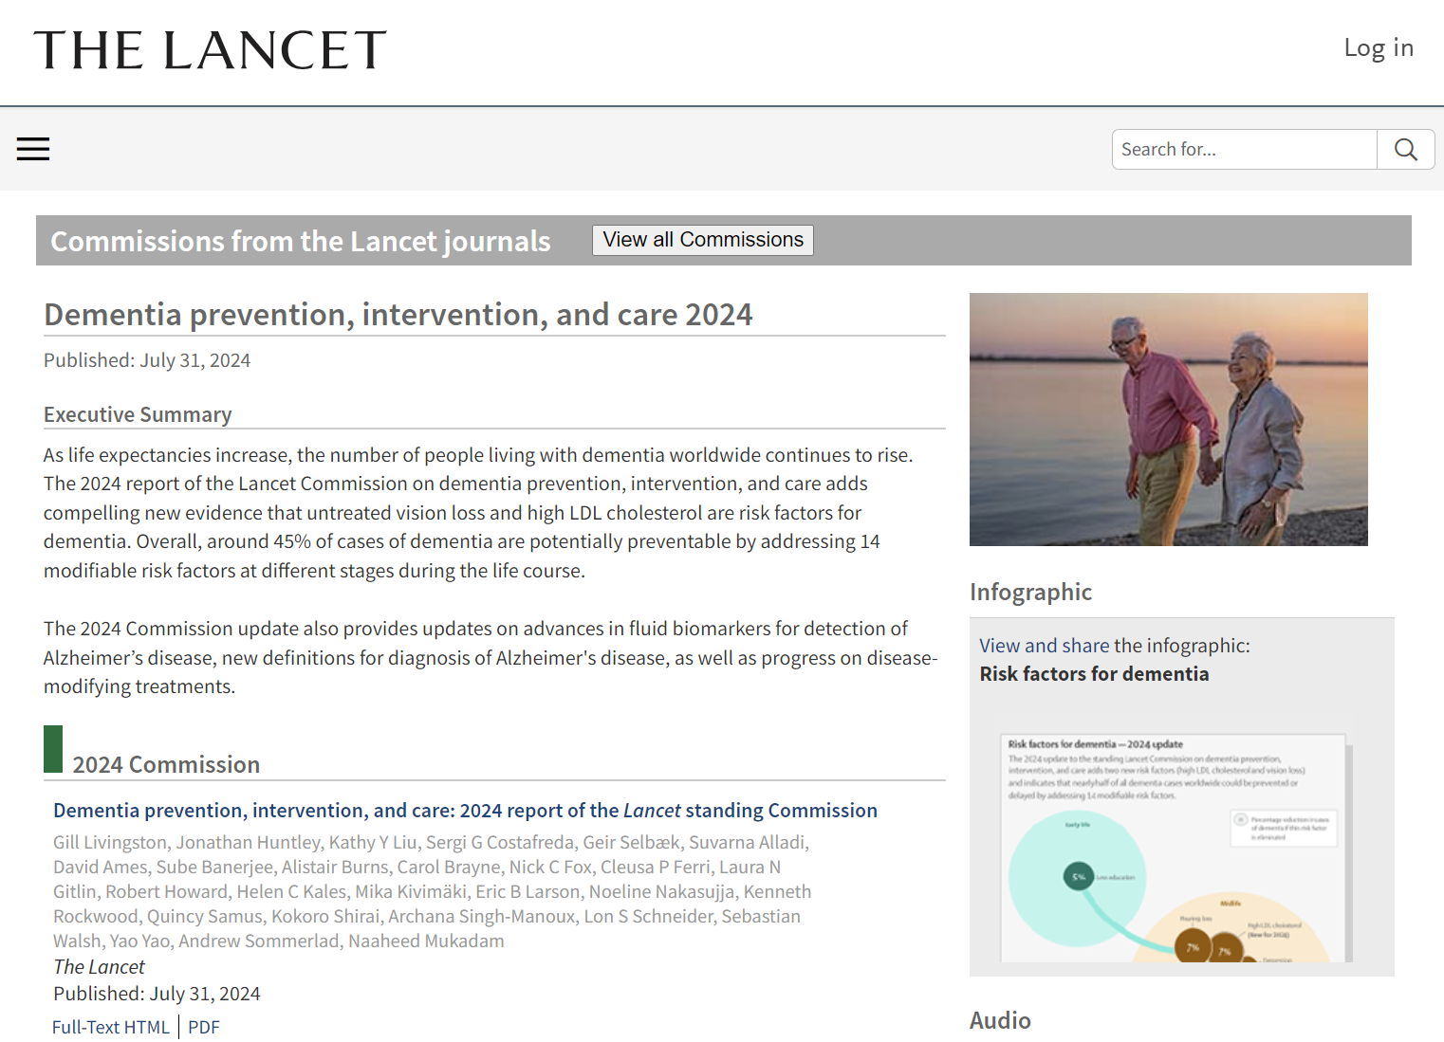Click the 2024 Commission section heading
The width and height of the screenshot is (1444, 1042).
point(166,764)
